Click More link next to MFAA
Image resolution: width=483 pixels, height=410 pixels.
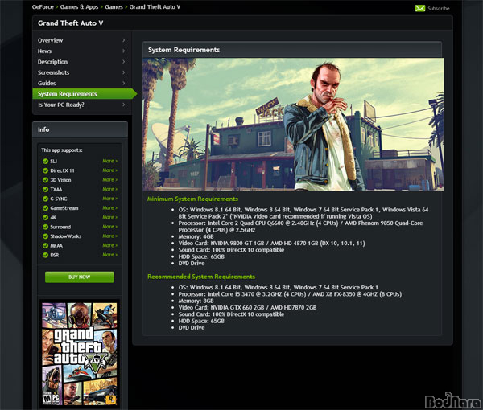pos(110,245)
